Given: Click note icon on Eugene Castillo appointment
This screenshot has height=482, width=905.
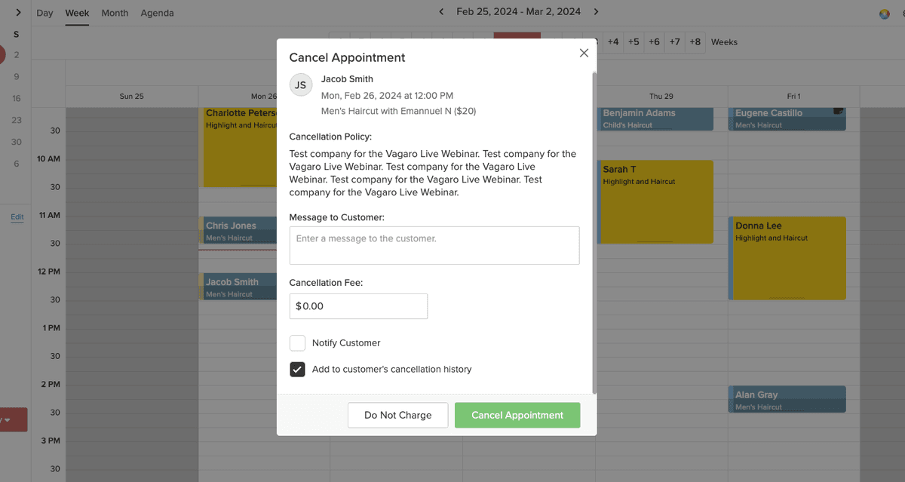Looking at the screenshot, I should [x=838, y=112].
